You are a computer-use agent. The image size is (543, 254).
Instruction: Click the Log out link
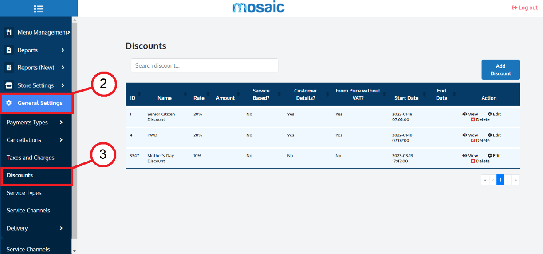click(x=525, y=8)
